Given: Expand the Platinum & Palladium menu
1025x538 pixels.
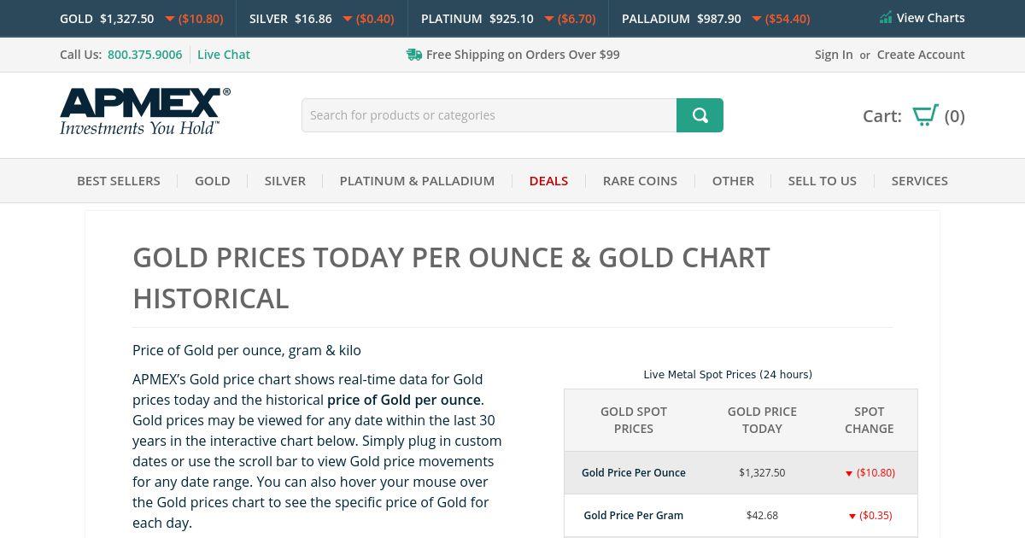Looking at the screenshot, I should point(417,181).
